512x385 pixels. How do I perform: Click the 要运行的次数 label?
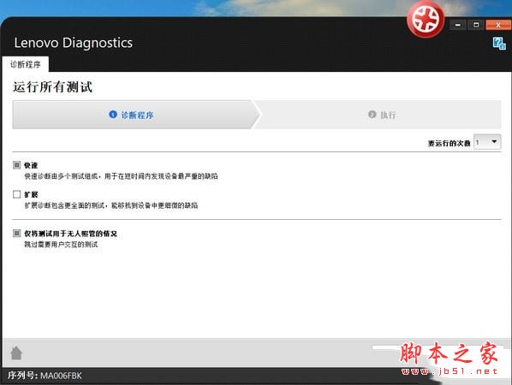tap(449, 143)
